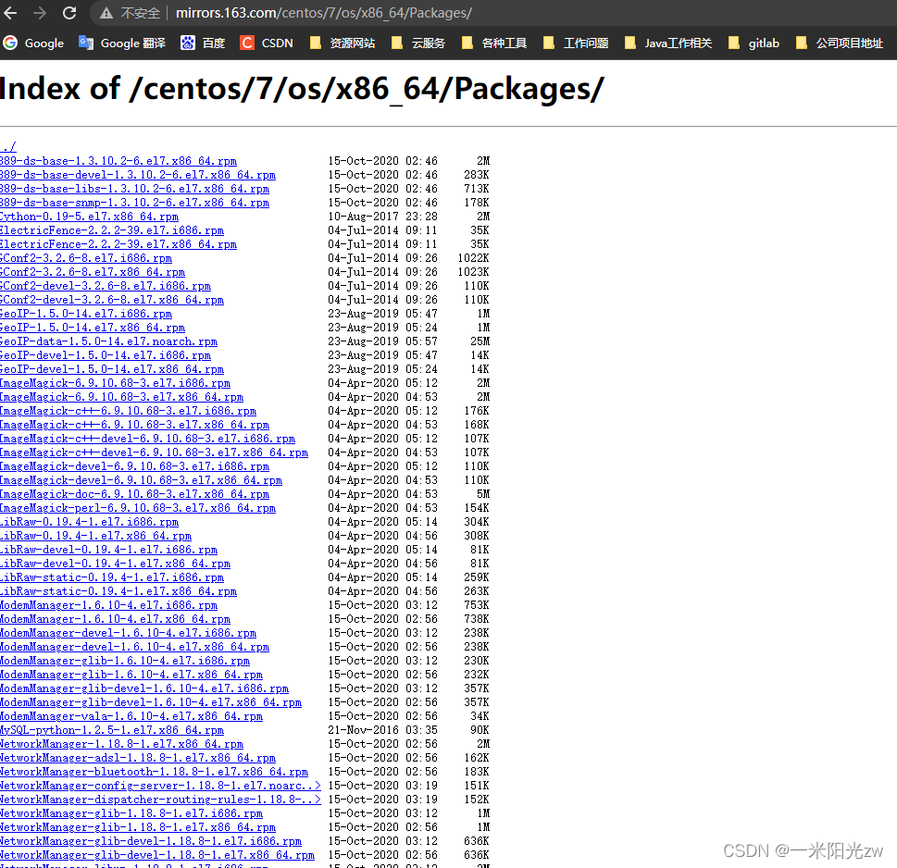Open the 公司项目地址 bookmark folder
The height and width of the screenshot is (868, 897).
pyautogui.click(x=840, y=43)
